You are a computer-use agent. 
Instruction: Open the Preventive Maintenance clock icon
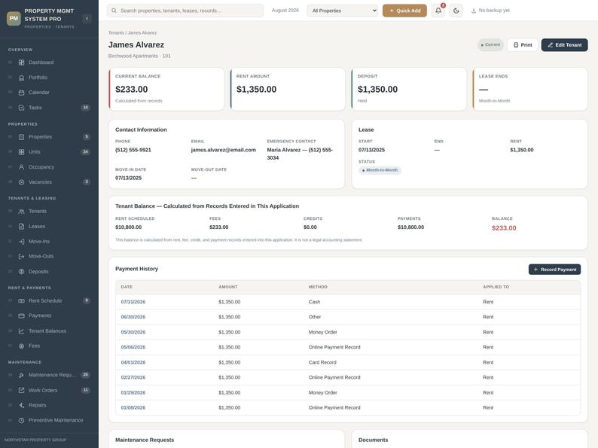21,420
